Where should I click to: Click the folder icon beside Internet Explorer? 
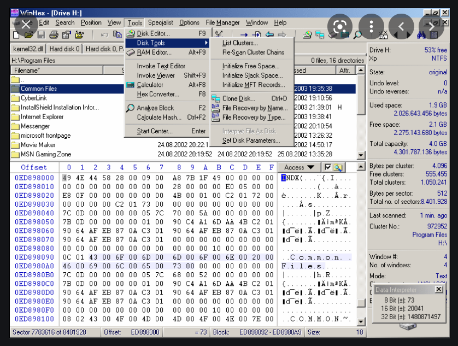pos(15,117)
